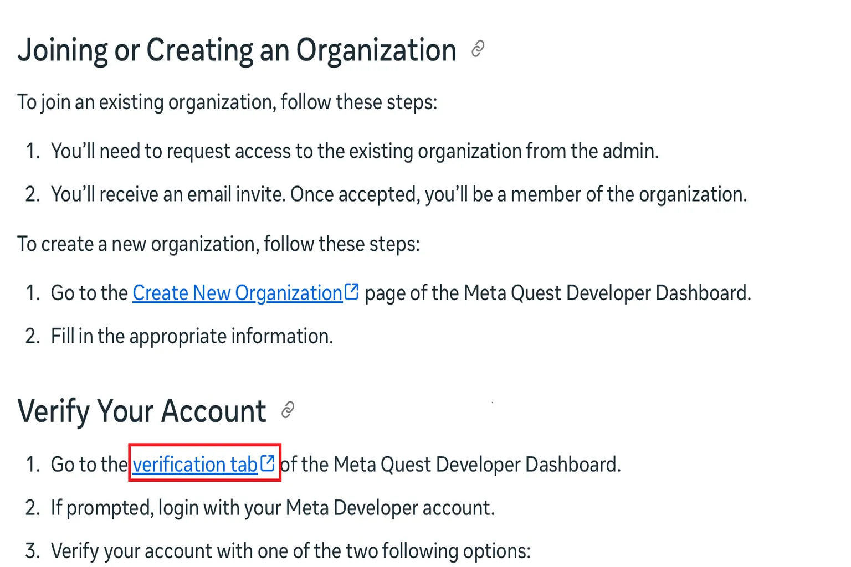This screenshot has height=567, width=851.
Task: Open the Create New Organization link
Action: coord(237,293)
